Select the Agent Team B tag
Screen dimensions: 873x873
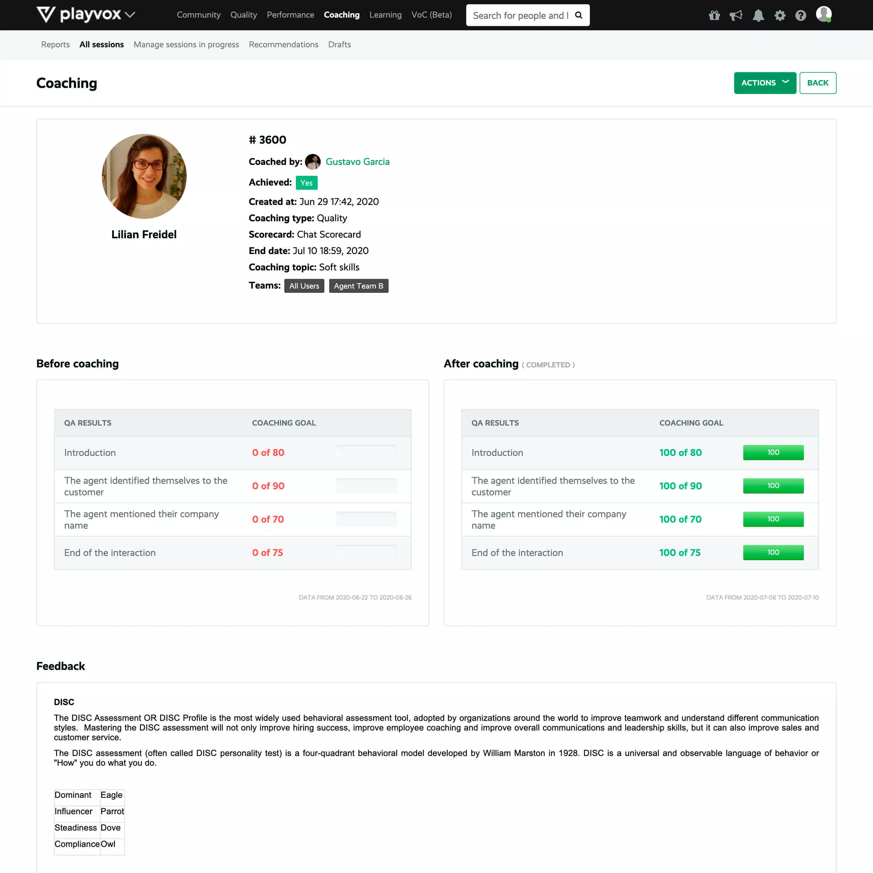(x=358, y=286)
